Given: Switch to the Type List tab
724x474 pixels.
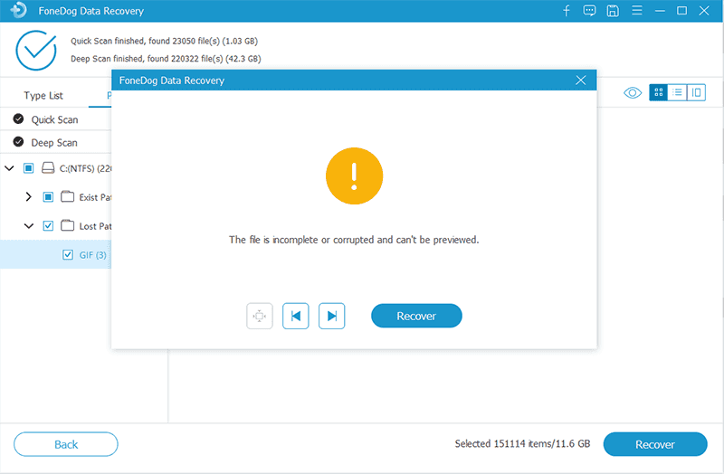Looking at the screenshot, I should point(43,96).
